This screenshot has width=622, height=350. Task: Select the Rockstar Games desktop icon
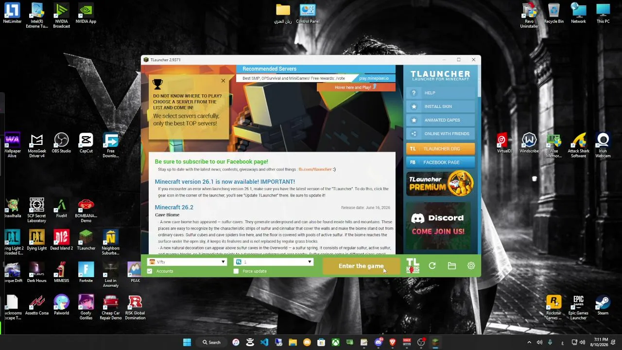pyautogui.click(x=553, y=307)
